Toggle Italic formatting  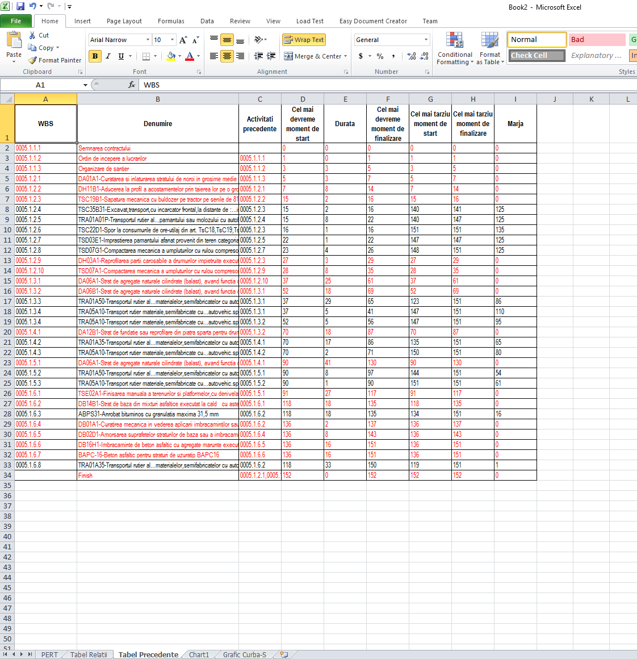pos(108,56)
